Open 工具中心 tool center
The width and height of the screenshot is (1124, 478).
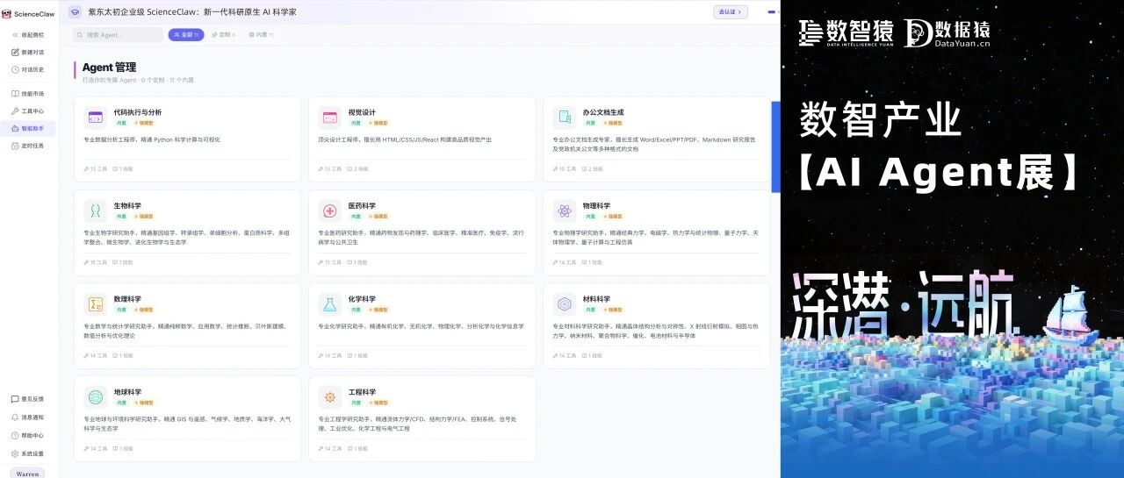pyautogui.click(x=27, y=111)
